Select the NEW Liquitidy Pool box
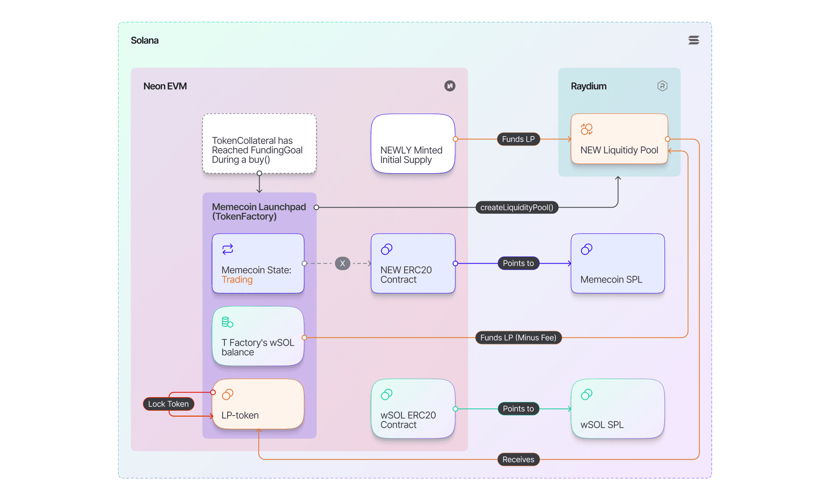The image size is (830, 500). point(619,139)
